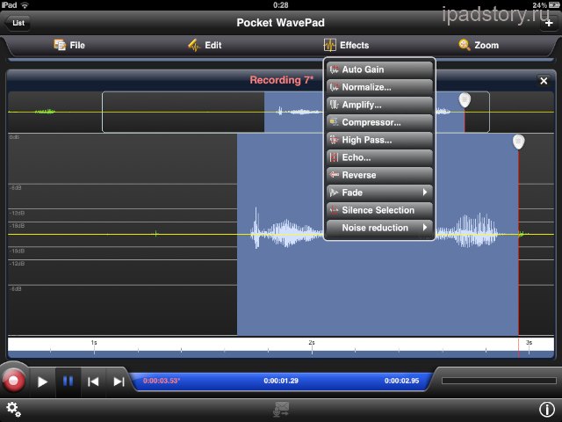The height and width of the screenshot is (422, 562).
Task: Select Amplify... from effects list
Action: point(379,105)
